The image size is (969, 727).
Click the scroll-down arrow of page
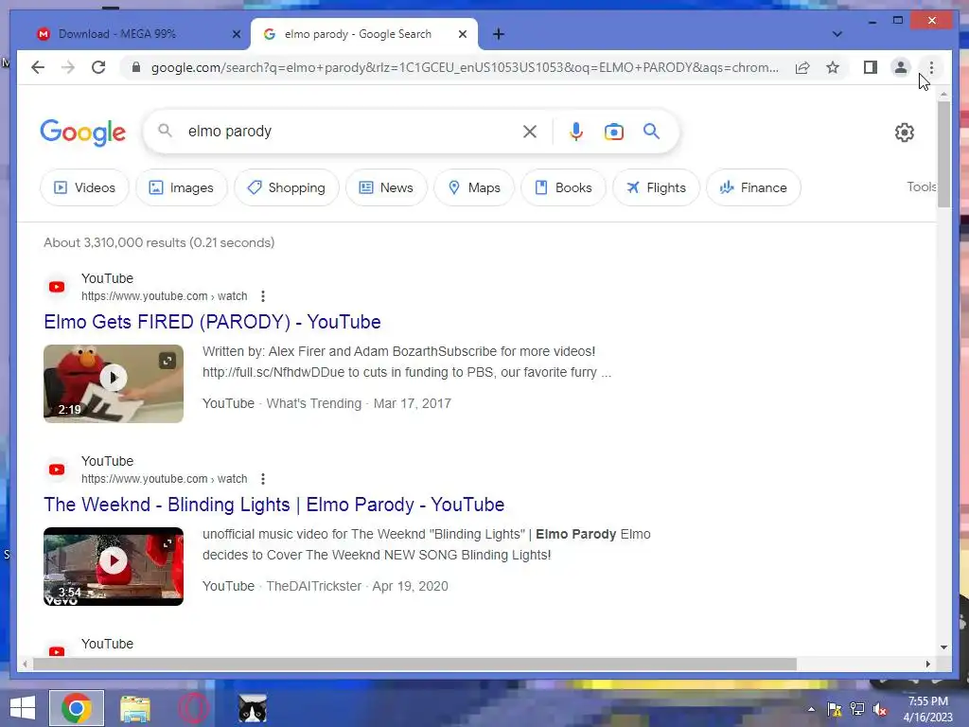tap(943, 647)
